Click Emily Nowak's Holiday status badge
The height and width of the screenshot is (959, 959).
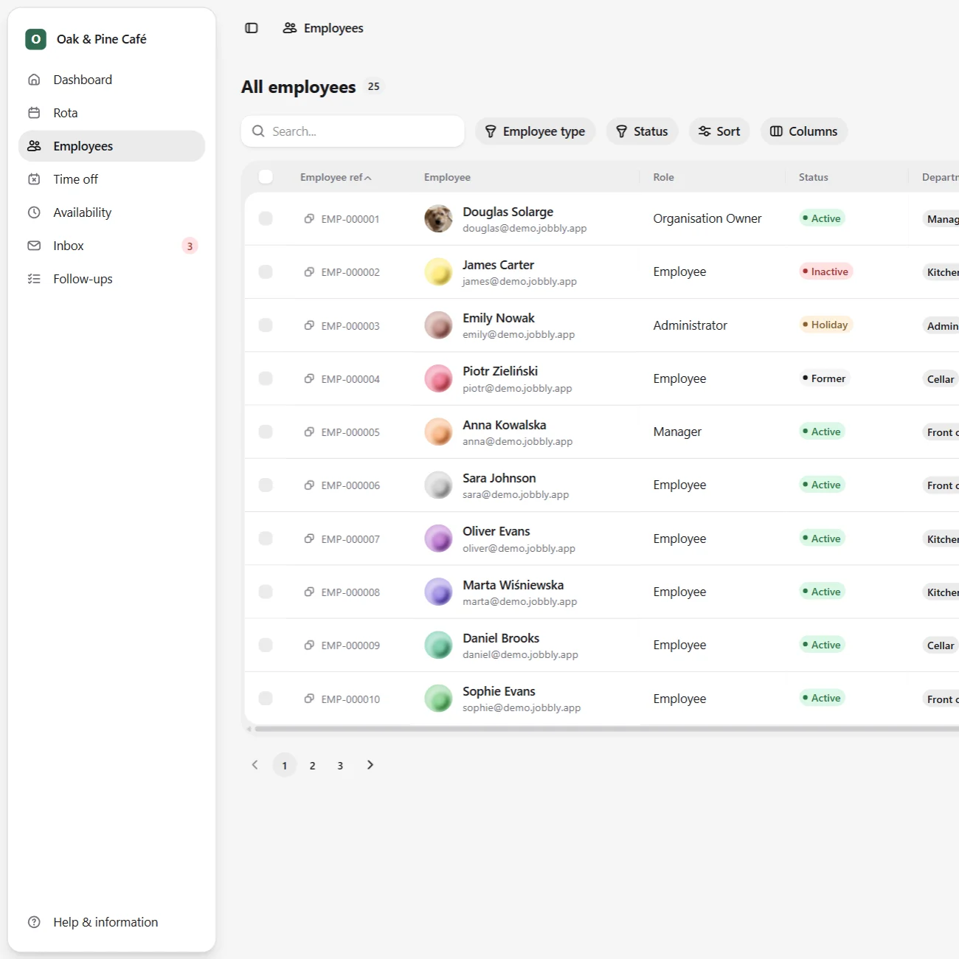tap(826, 325)
